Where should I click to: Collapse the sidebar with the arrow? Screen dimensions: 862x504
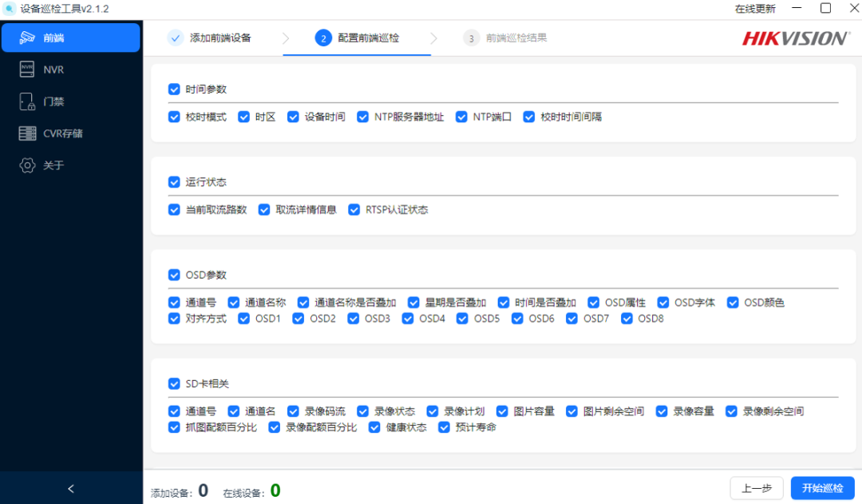71,489
